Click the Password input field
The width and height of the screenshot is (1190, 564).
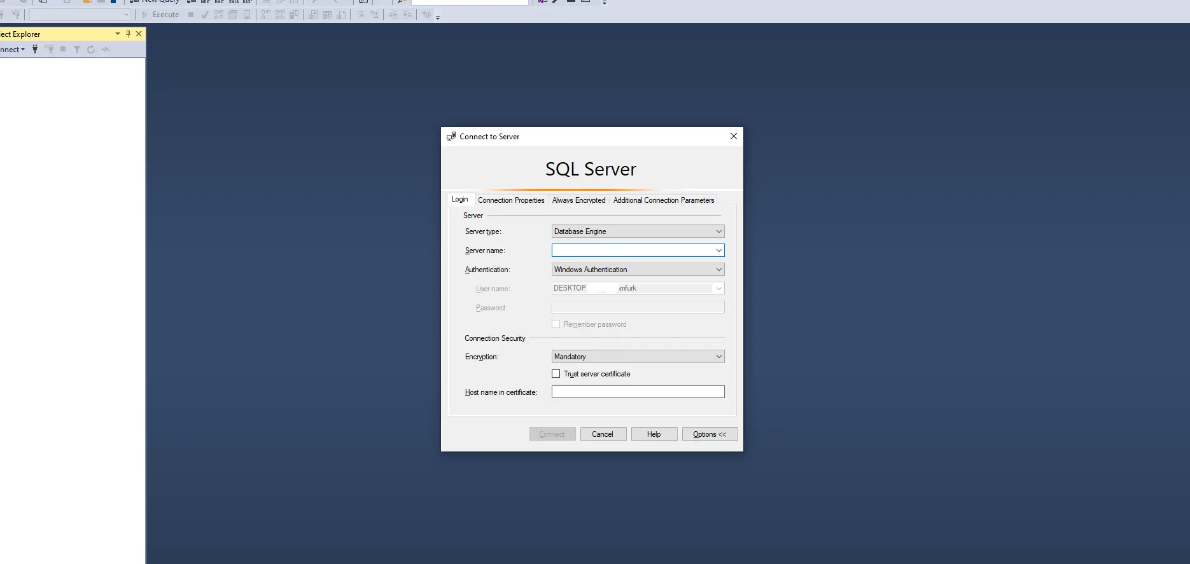click(638, 308)
